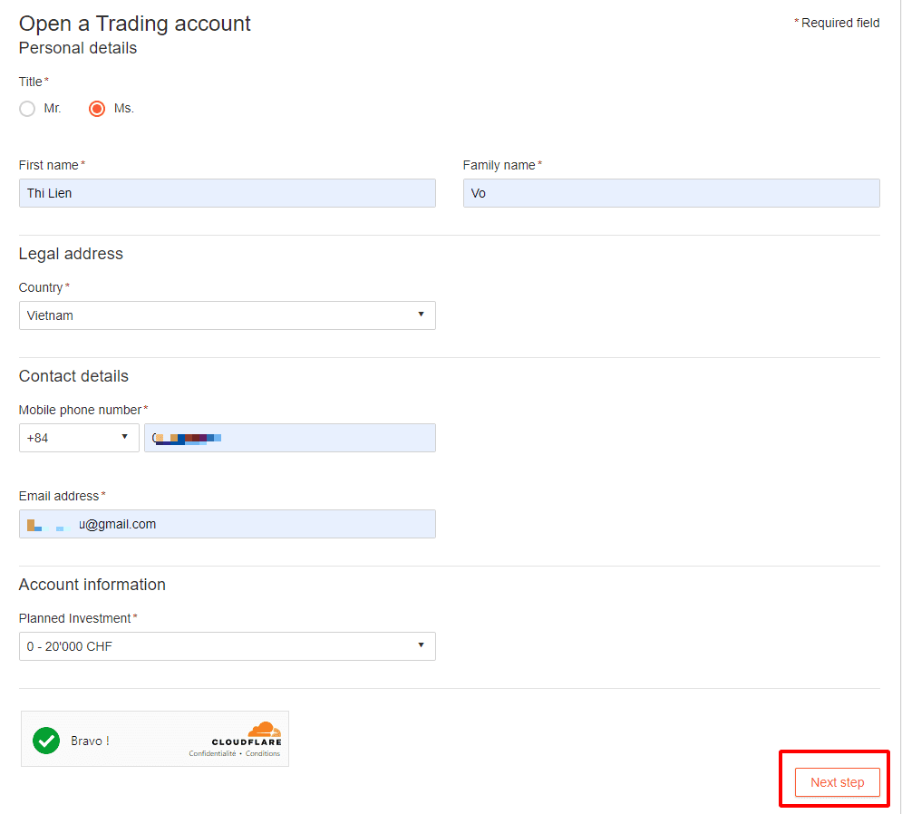Click the 'Account information' section heading

pos(92,585)
